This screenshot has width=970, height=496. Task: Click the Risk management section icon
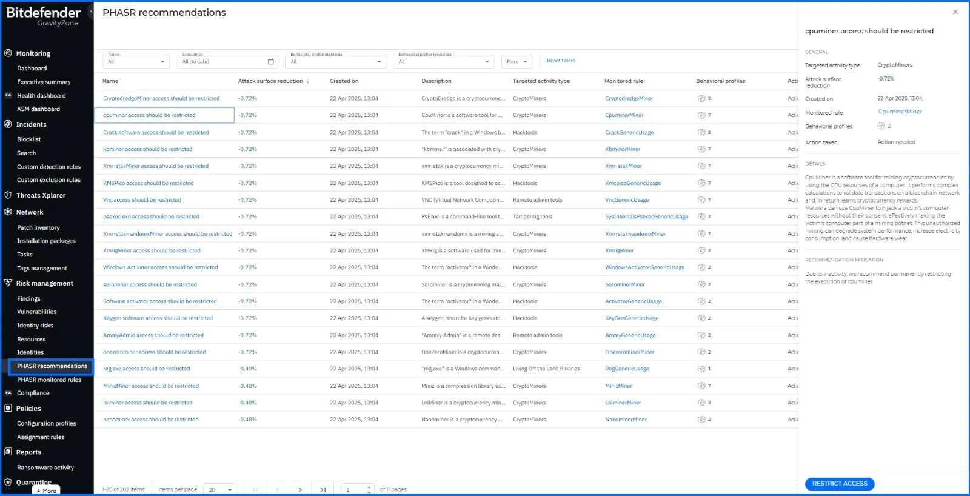8,283
